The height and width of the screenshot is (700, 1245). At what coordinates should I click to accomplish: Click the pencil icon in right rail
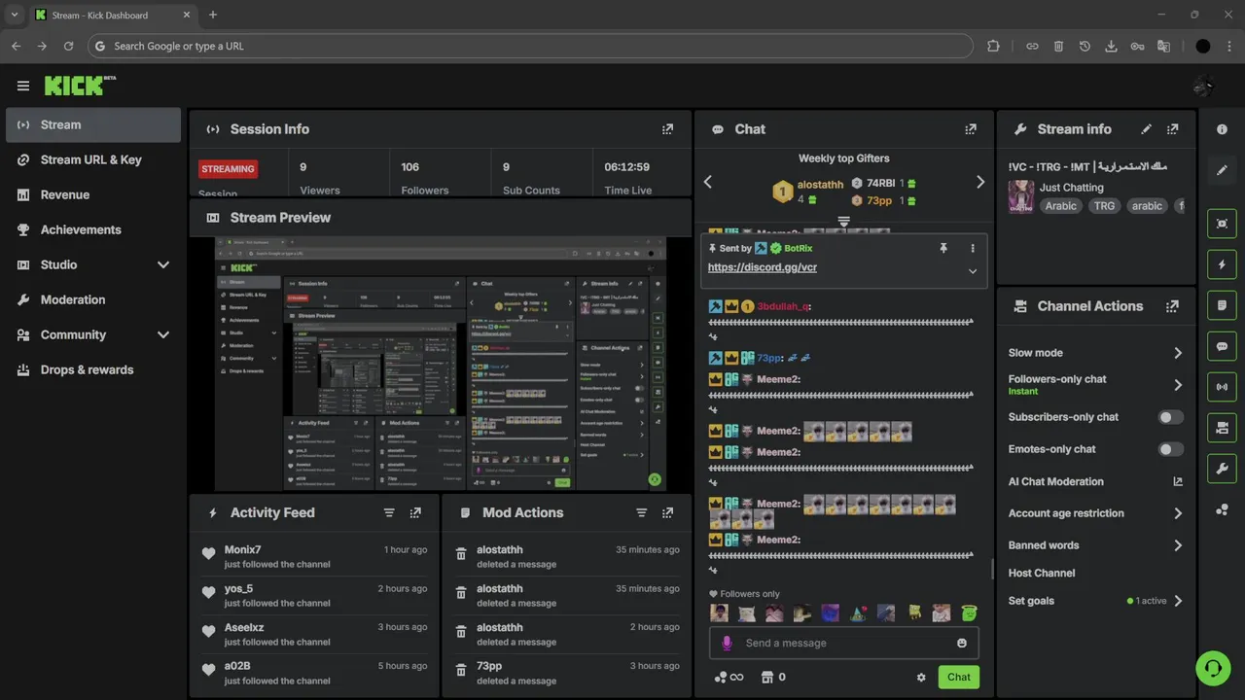coord(1222,170)
